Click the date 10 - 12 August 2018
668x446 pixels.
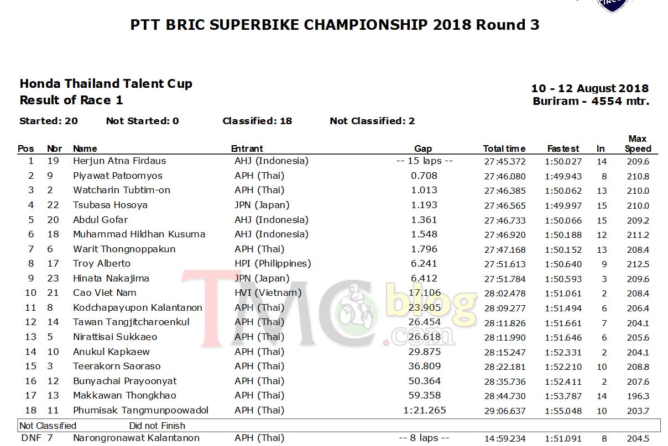click(x=589, y=88)
